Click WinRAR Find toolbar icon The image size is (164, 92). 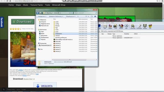click(x=116, y=27)
